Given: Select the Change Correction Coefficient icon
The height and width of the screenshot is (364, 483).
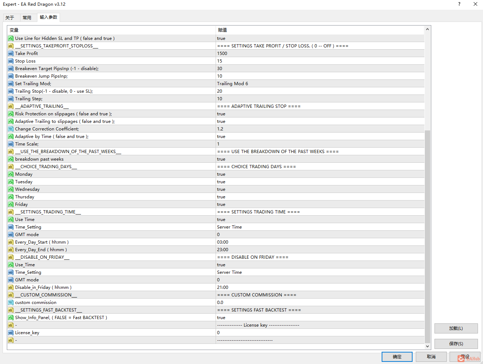Looking at the screenshot, I should (11, 129).
